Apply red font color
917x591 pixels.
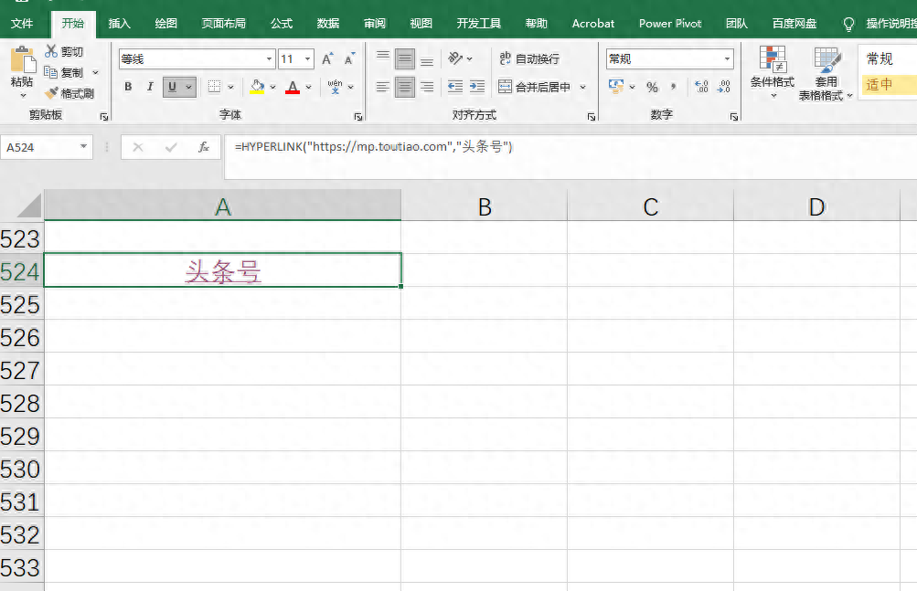tap(293, 87)
